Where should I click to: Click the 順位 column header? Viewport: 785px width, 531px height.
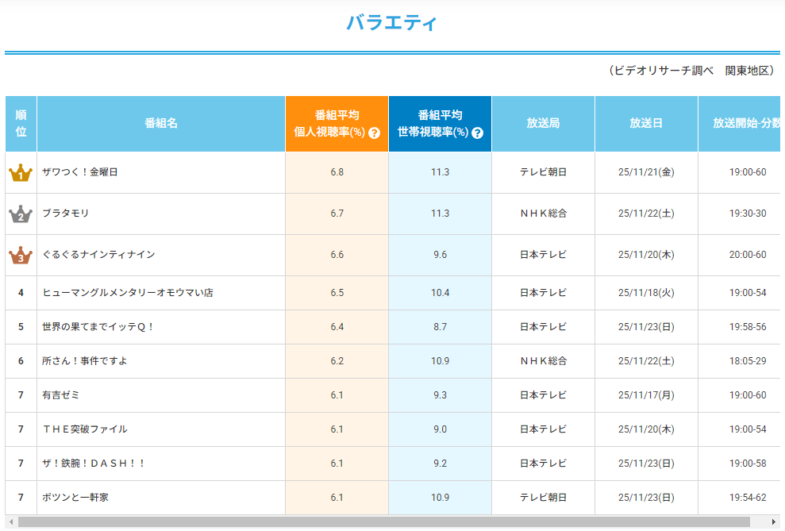[21, 124]
